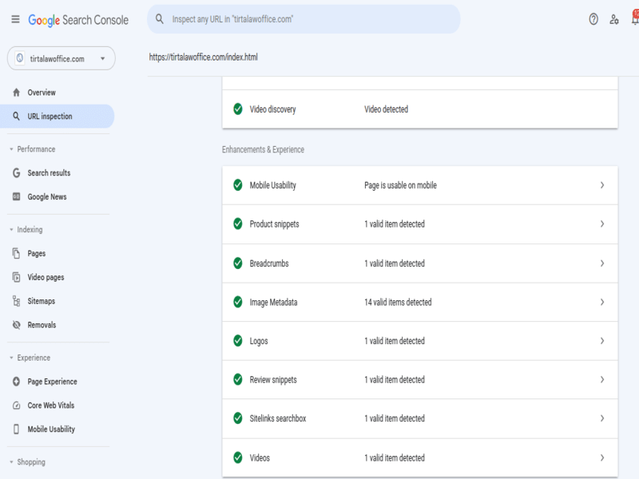Open the hamburger main menu
Screen dimensions: 639x479
pyautogui.click(x=15, y=20)
